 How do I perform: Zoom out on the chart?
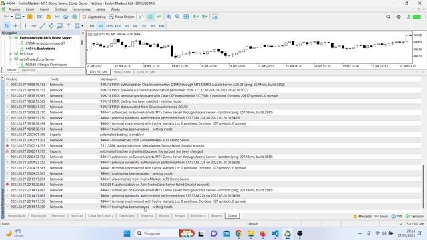[177, 17]
